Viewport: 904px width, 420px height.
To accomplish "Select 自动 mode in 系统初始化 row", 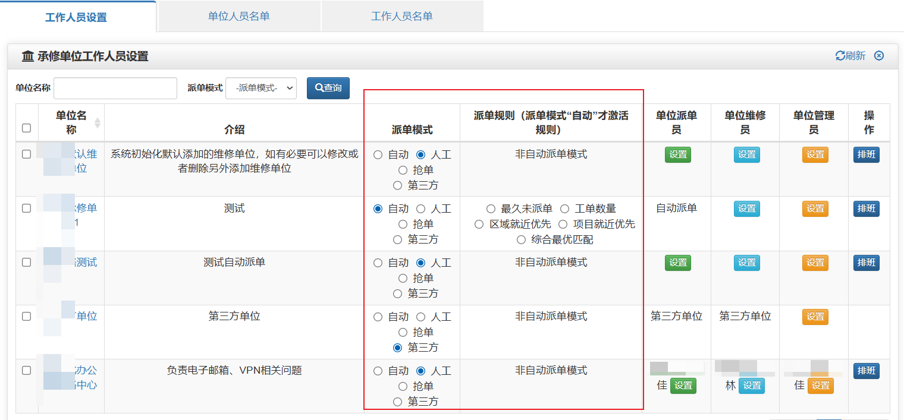I will tap(378, 154).
